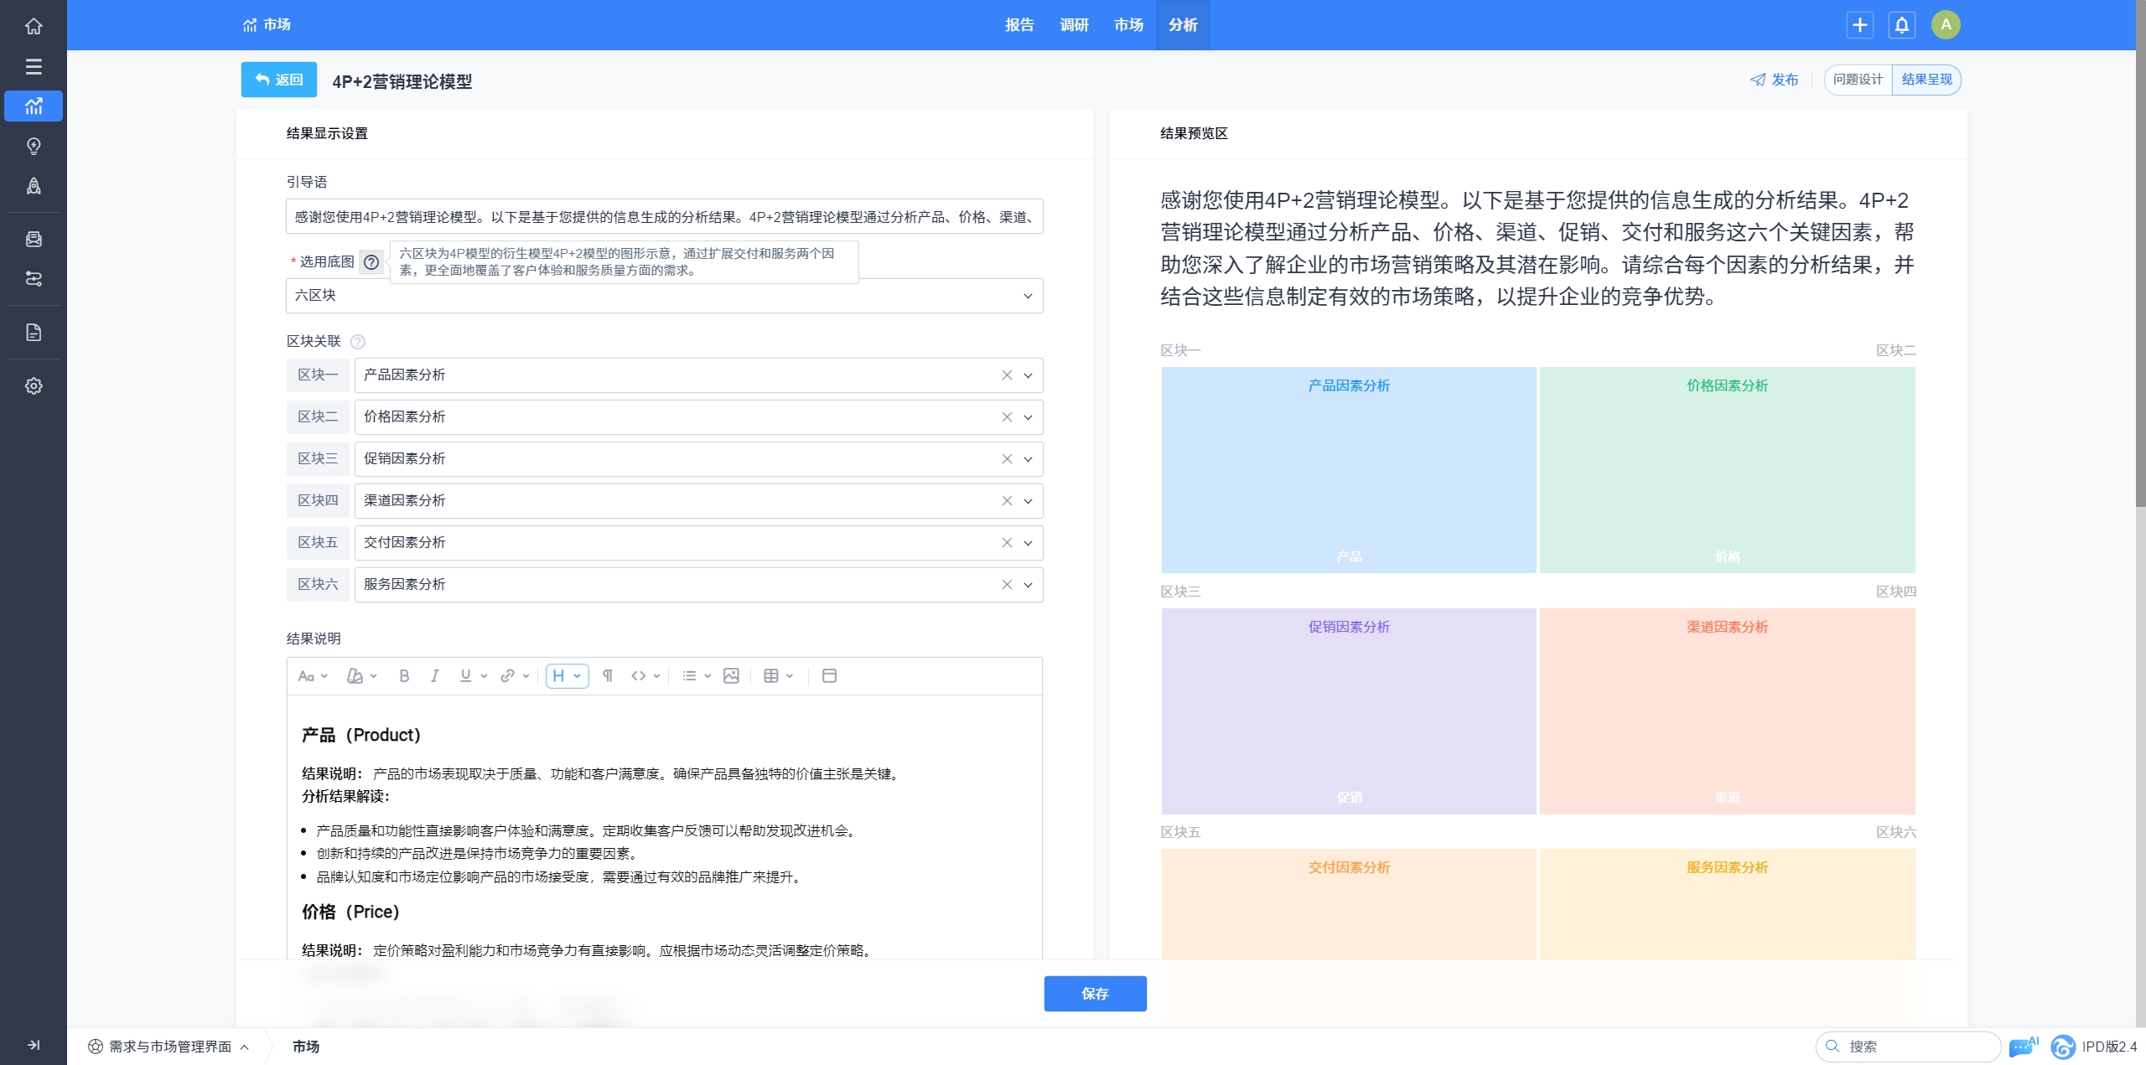Select the market chart icon in sidebar
This screenshot has height=1065, width=2146.
click(x=34, y=106)
